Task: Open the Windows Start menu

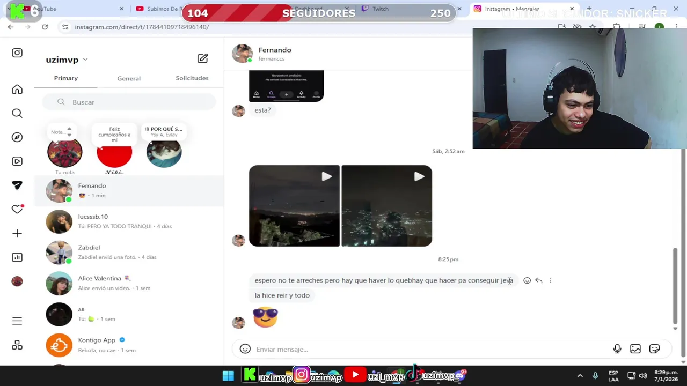Action: click(x=228, y=376)
